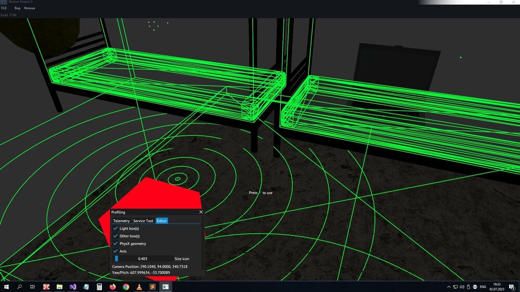Open the Windows Start menu

[x=7, y=287]
